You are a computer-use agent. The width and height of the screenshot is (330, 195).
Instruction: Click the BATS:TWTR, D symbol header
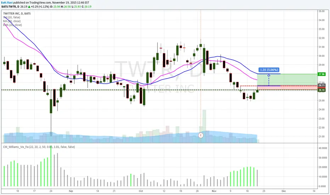coord(11,6)
